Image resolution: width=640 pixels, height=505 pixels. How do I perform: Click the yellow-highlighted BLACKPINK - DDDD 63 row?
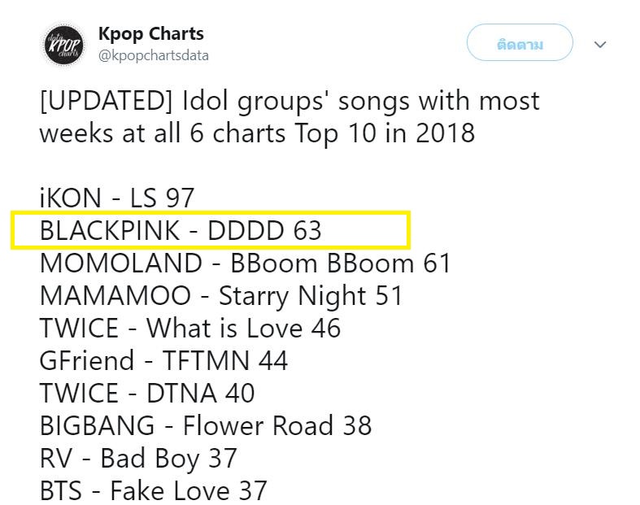click(x=211, y=230)
